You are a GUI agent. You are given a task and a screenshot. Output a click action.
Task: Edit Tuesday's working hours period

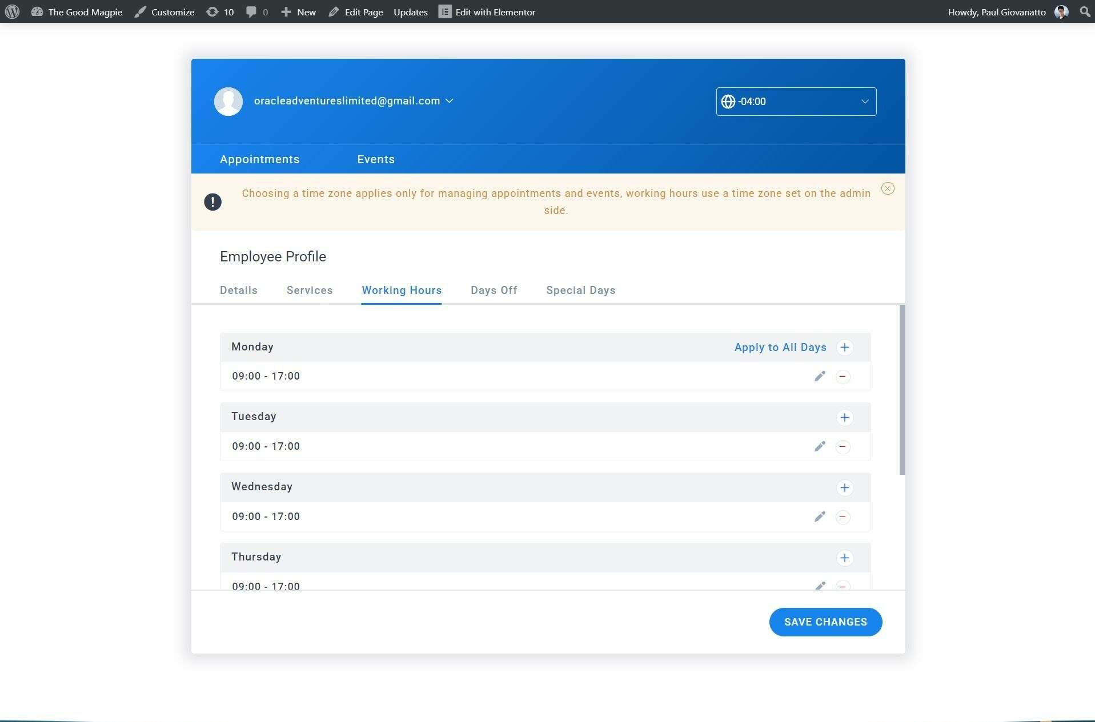820,446
